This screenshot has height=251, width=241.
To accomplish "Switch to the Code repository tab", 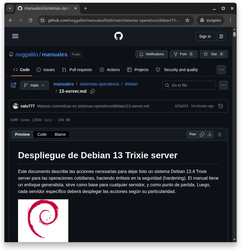I will coord(22,70).
